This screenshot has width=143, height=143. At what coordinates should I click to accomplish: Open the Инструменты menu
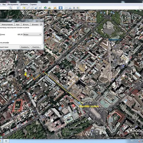(13, 4)
